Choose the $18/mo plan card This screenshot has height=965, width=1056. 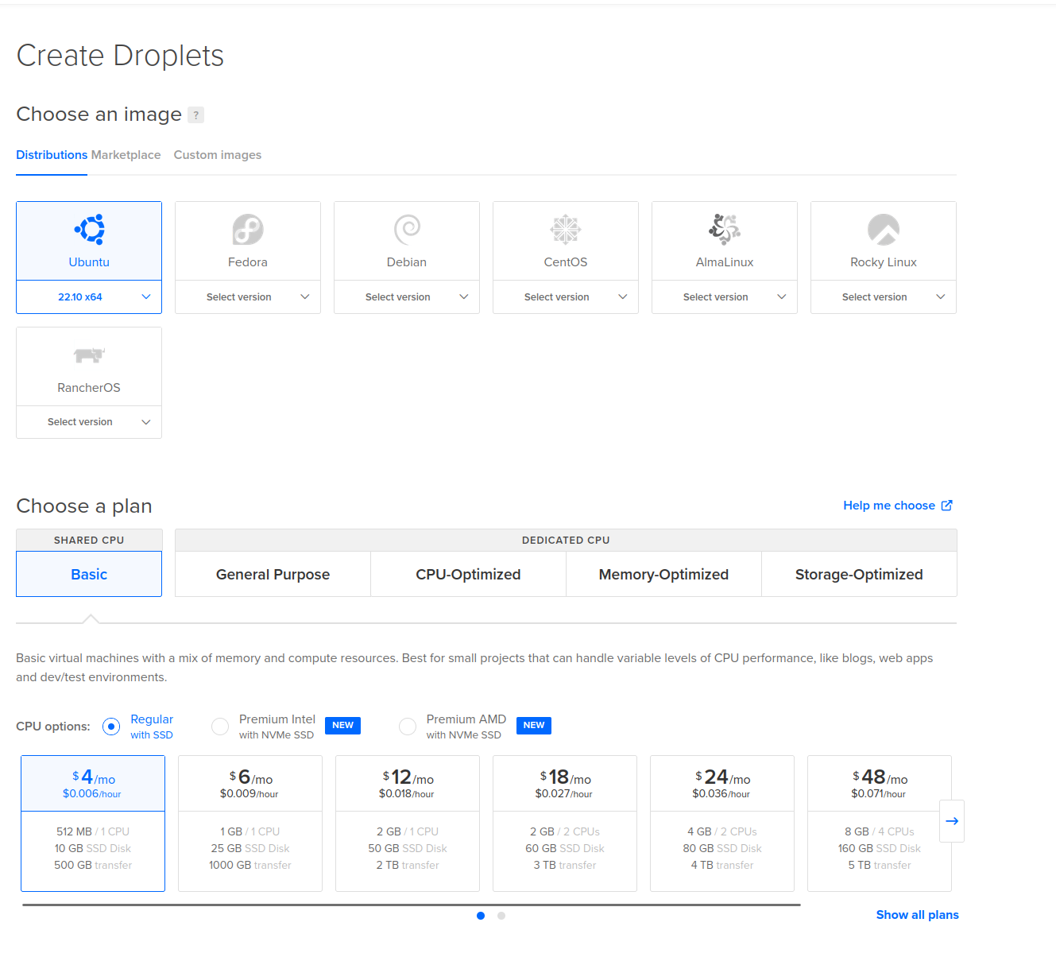(x=565, y=824)
